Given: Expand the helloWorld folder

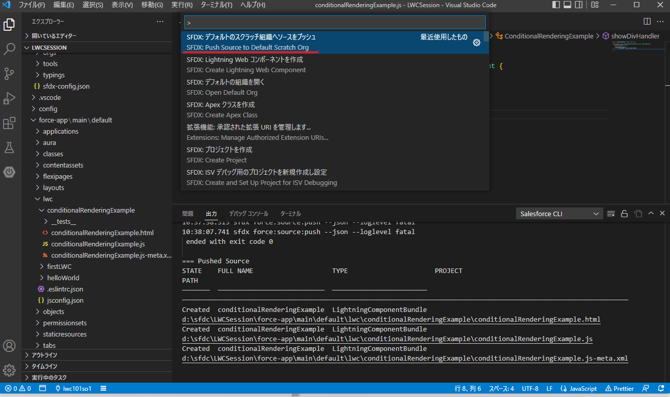Looking at the screenshot, I should click(96, 278).
